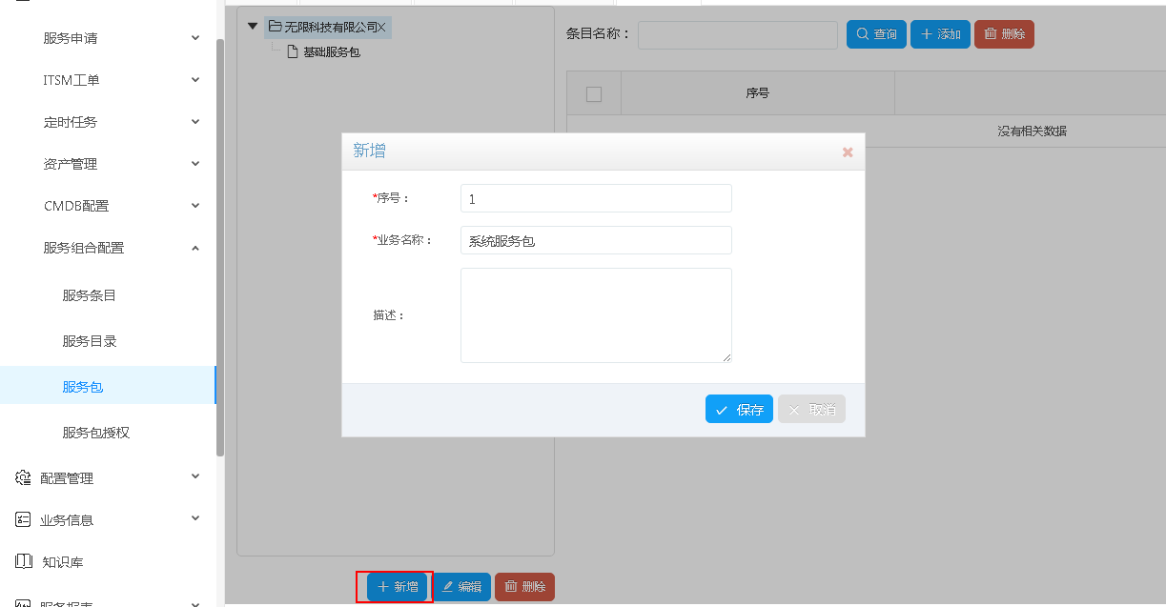Close the 新增 dialog with X icon

tap(848, 152)
